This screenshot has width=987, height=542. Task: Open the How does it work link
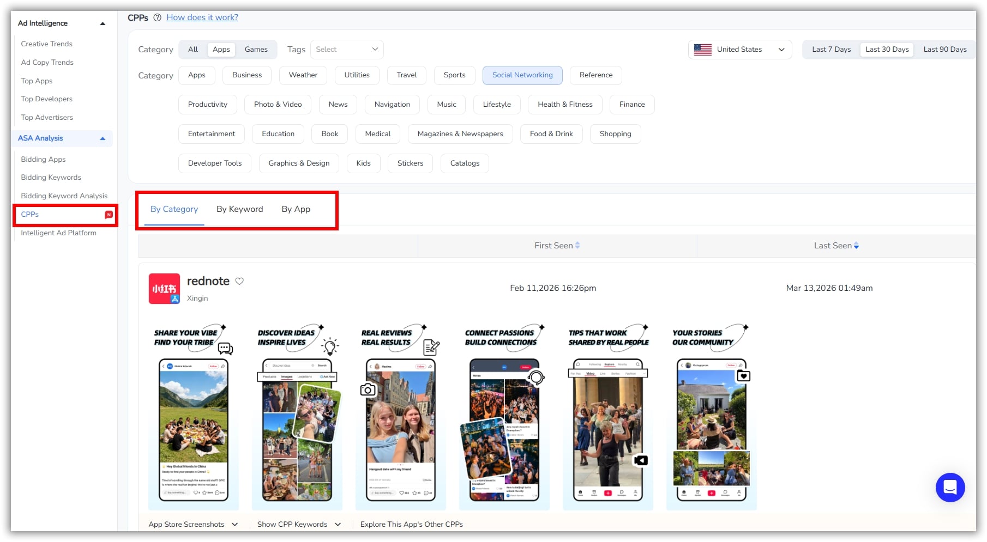[x=202, y=17]
